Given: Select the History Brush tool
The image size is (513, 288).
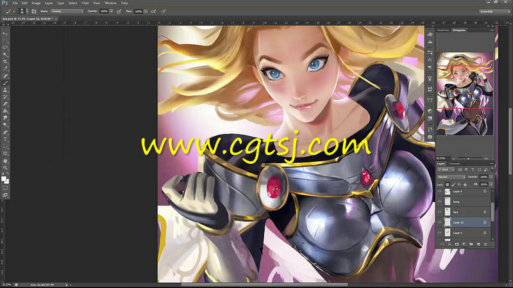Looking at the screenshot, I should tap(5, 97).
